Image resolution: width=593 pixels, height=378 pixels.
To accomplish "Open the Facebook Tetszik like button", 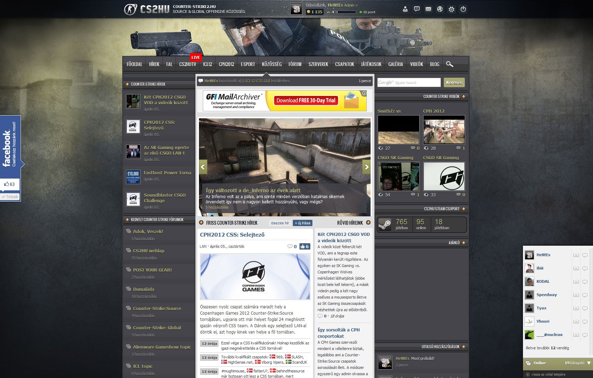I will click(x=10, y=197).
